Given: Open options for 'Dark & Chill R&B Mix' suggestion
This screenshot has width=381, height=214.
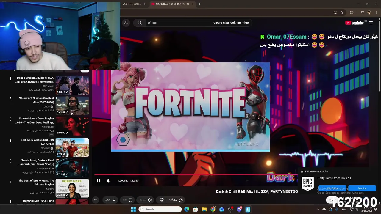Looking at the screenshot, I should (x=11, y=78).
